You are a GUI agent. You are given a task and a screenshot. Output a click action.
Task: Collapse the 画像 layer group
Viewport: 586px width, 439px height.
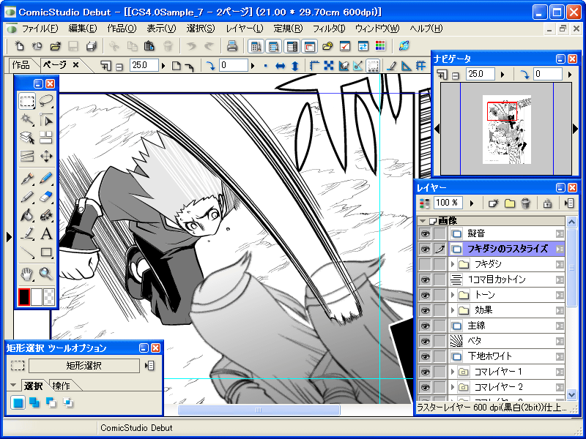click(x=423, y=221)
